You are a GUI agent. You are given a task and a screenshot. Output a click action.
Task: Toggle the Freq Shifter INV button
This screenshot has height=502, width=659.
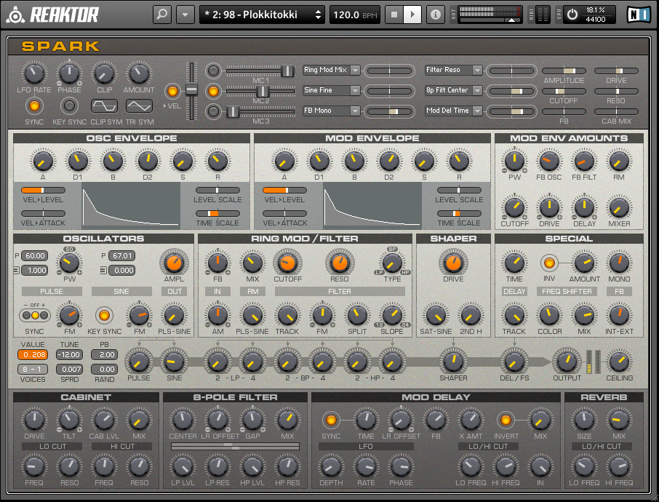point(549,263)
